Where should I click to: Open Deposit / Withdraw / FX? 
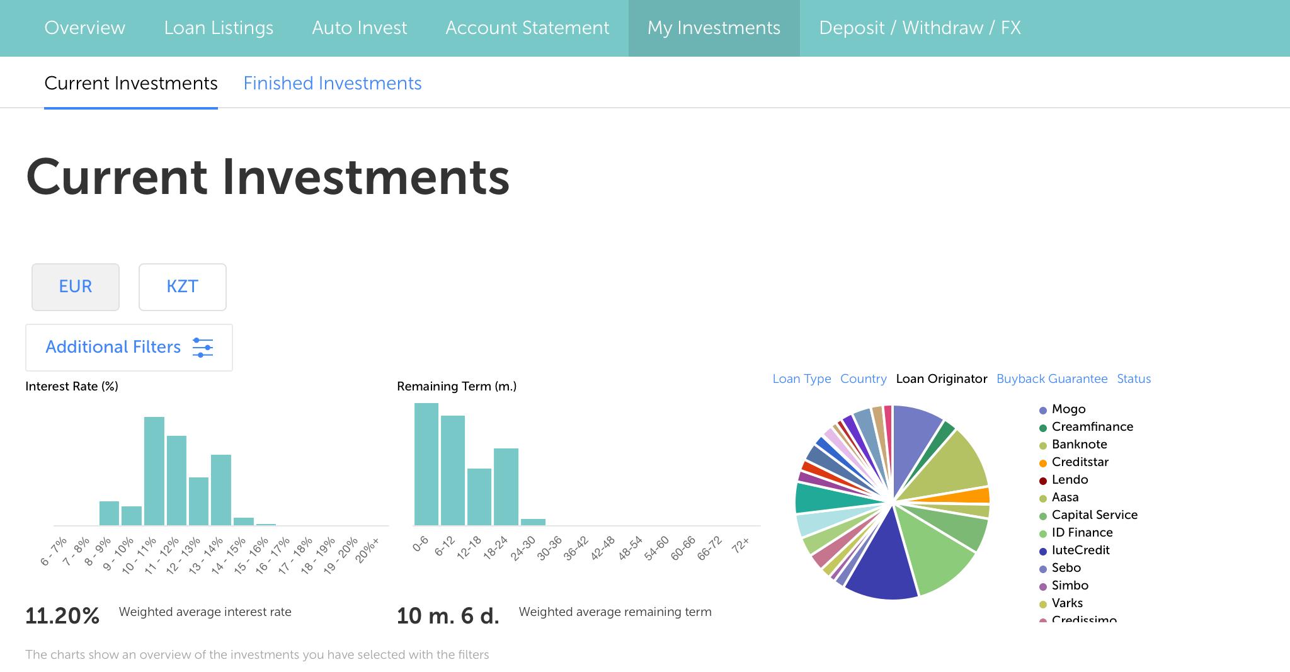(x=920, y=28)
